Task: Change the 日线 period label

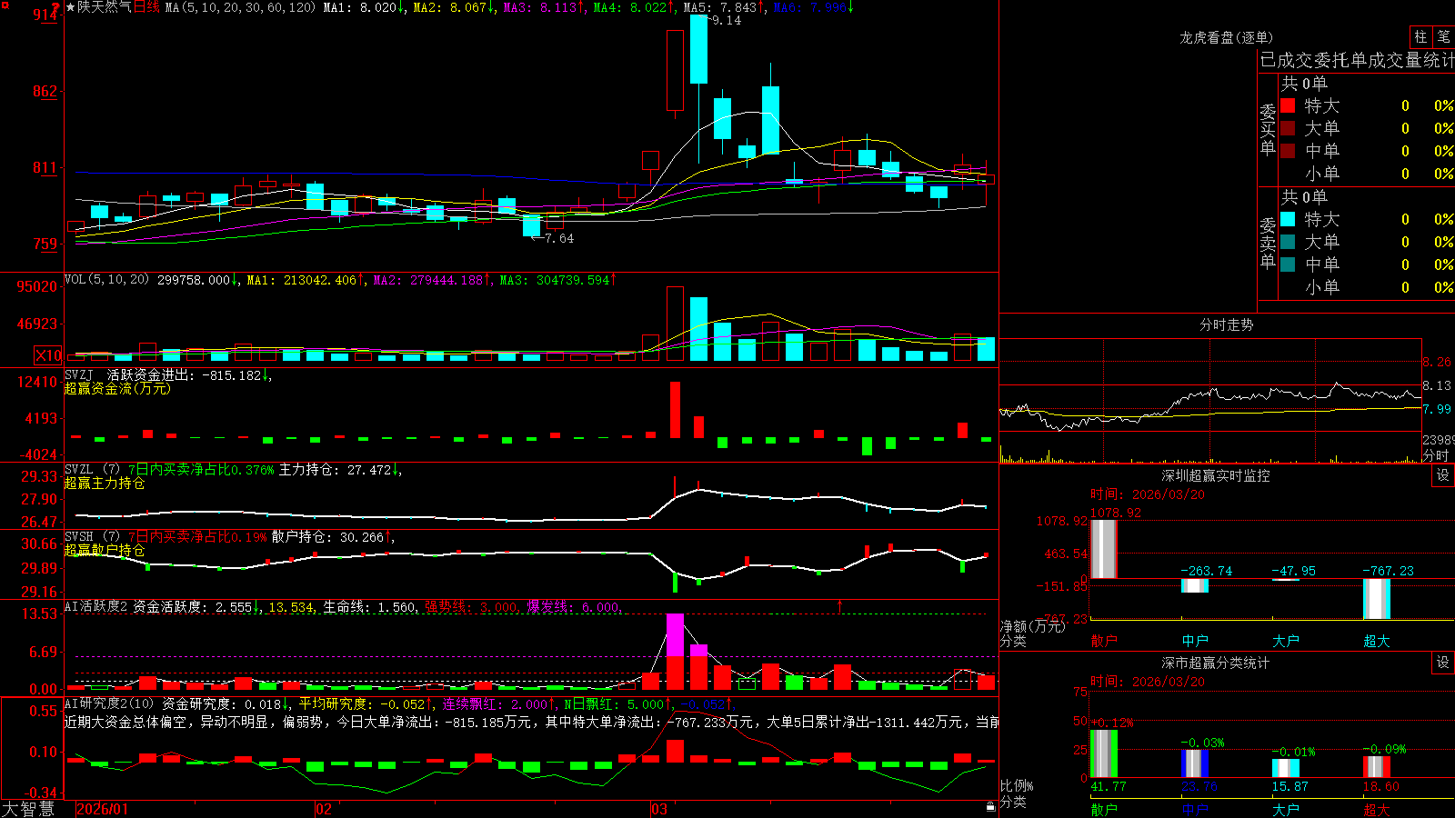Action: tap(146, 7)
